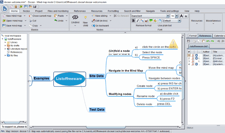Click the New child lightbulb icon
The height and width of the screenshot is (133, 225).
85,17
